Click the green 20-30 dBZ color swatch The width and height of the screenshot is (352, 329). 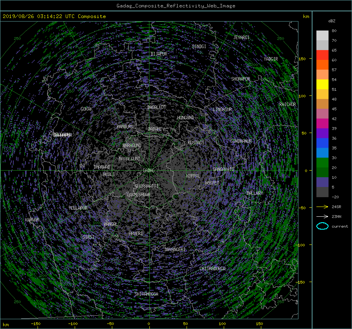[322, 163]
